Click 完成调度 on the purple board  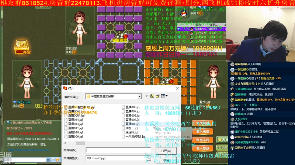pos(119,40)
